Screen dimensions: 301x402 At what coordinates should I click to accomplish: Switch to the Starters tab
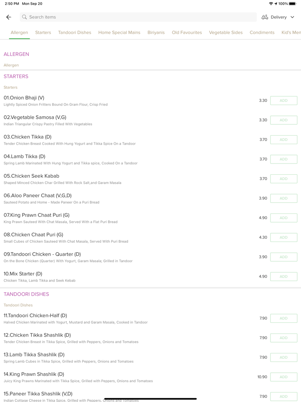(43, 32)
